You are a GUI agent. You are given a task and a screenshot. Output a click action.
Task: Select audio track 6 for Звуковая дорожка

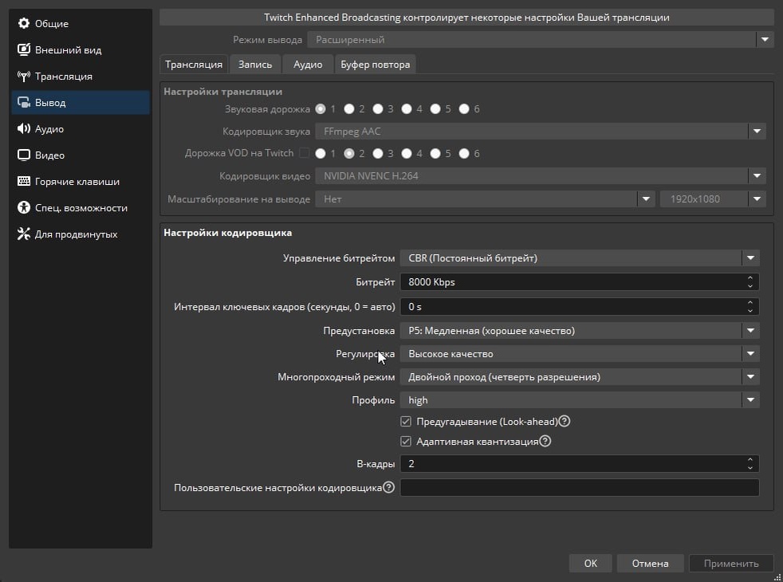point(464,108)
